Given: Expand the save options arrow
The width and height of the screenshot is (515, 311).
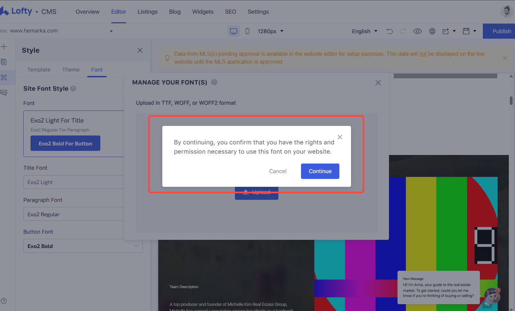Looking at the screenshot, I should (x=475, y=31).
